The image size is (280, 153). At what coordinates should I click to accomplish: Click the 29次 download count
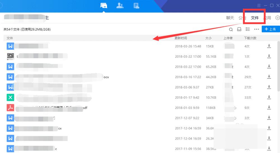click(248, 77)
